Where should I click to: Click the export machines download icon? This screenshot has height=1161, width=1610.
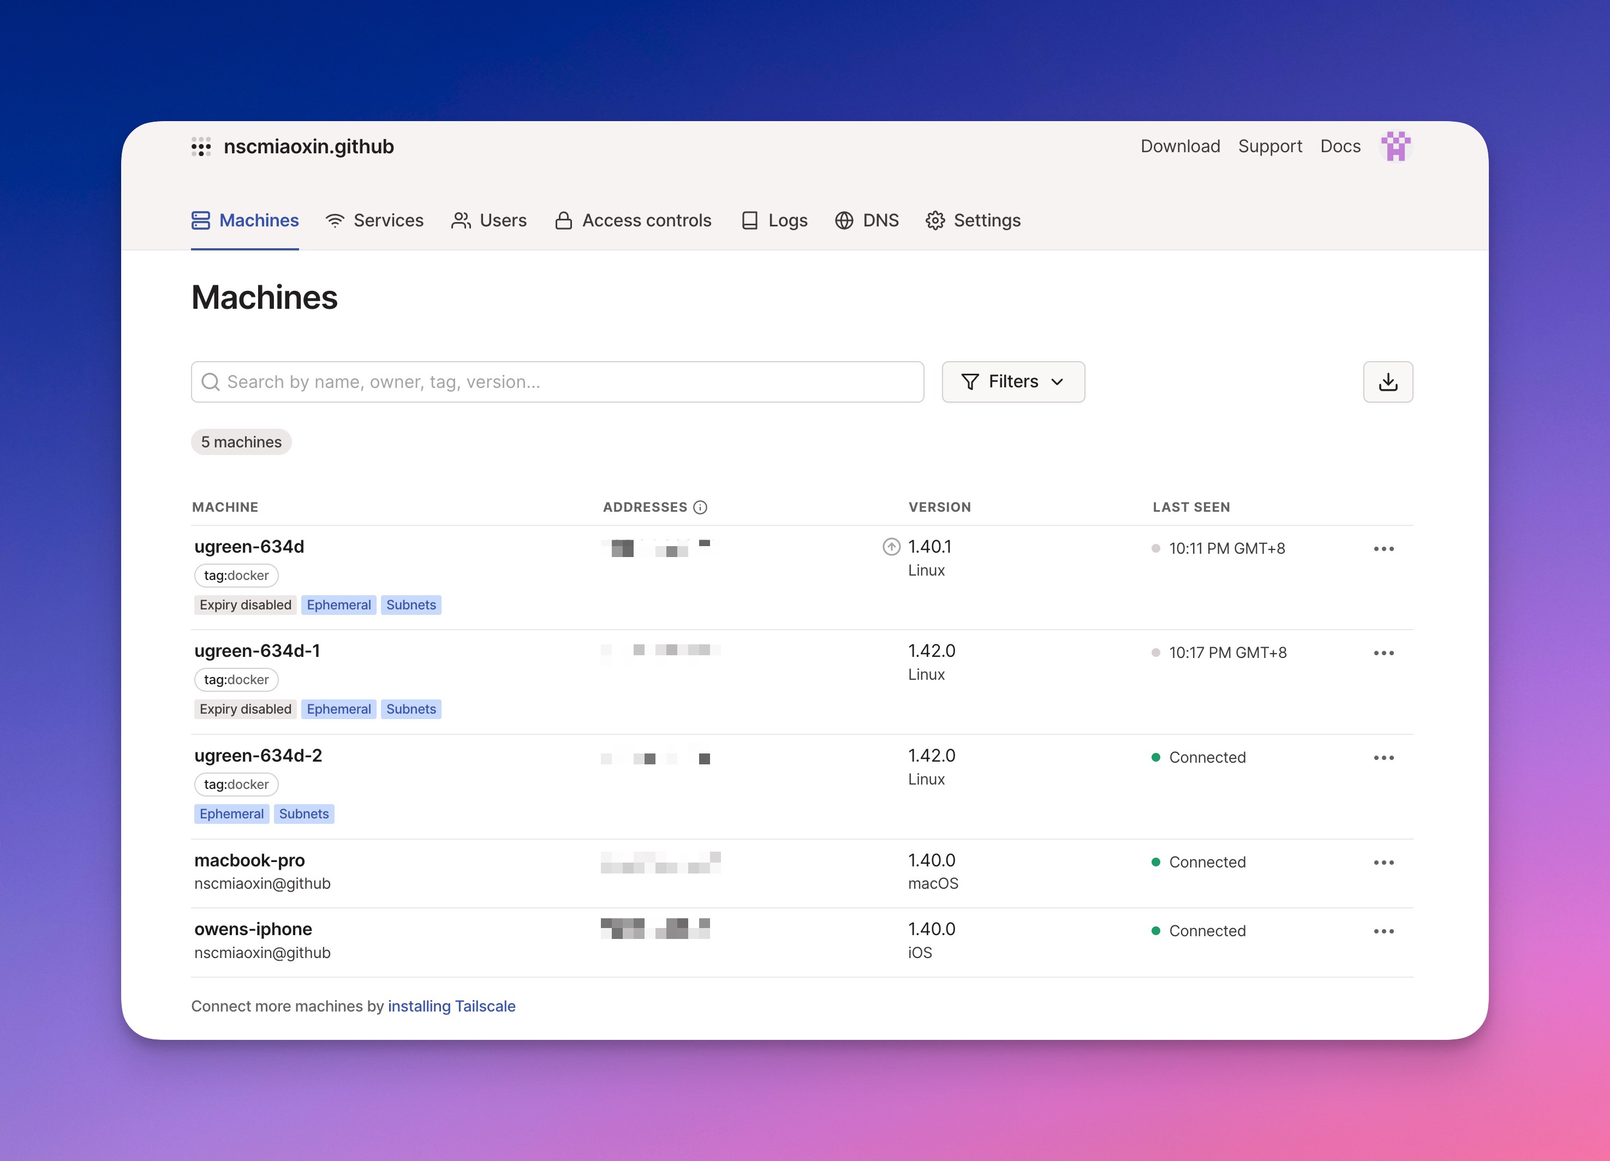[1387, 382]
